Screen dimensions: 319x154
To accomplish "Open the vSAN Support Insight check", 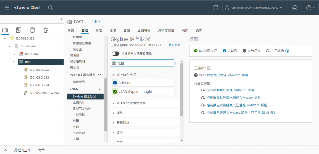I will coord(143,92).
